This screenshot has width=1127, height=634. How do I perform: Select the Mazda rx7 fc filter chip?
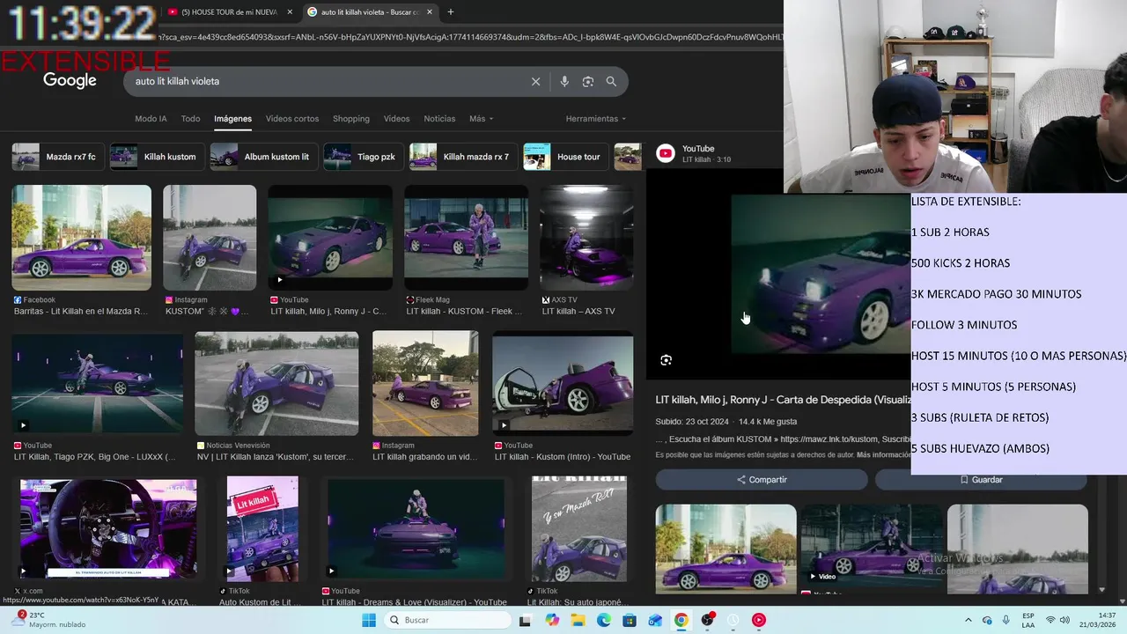pos(58,157)
